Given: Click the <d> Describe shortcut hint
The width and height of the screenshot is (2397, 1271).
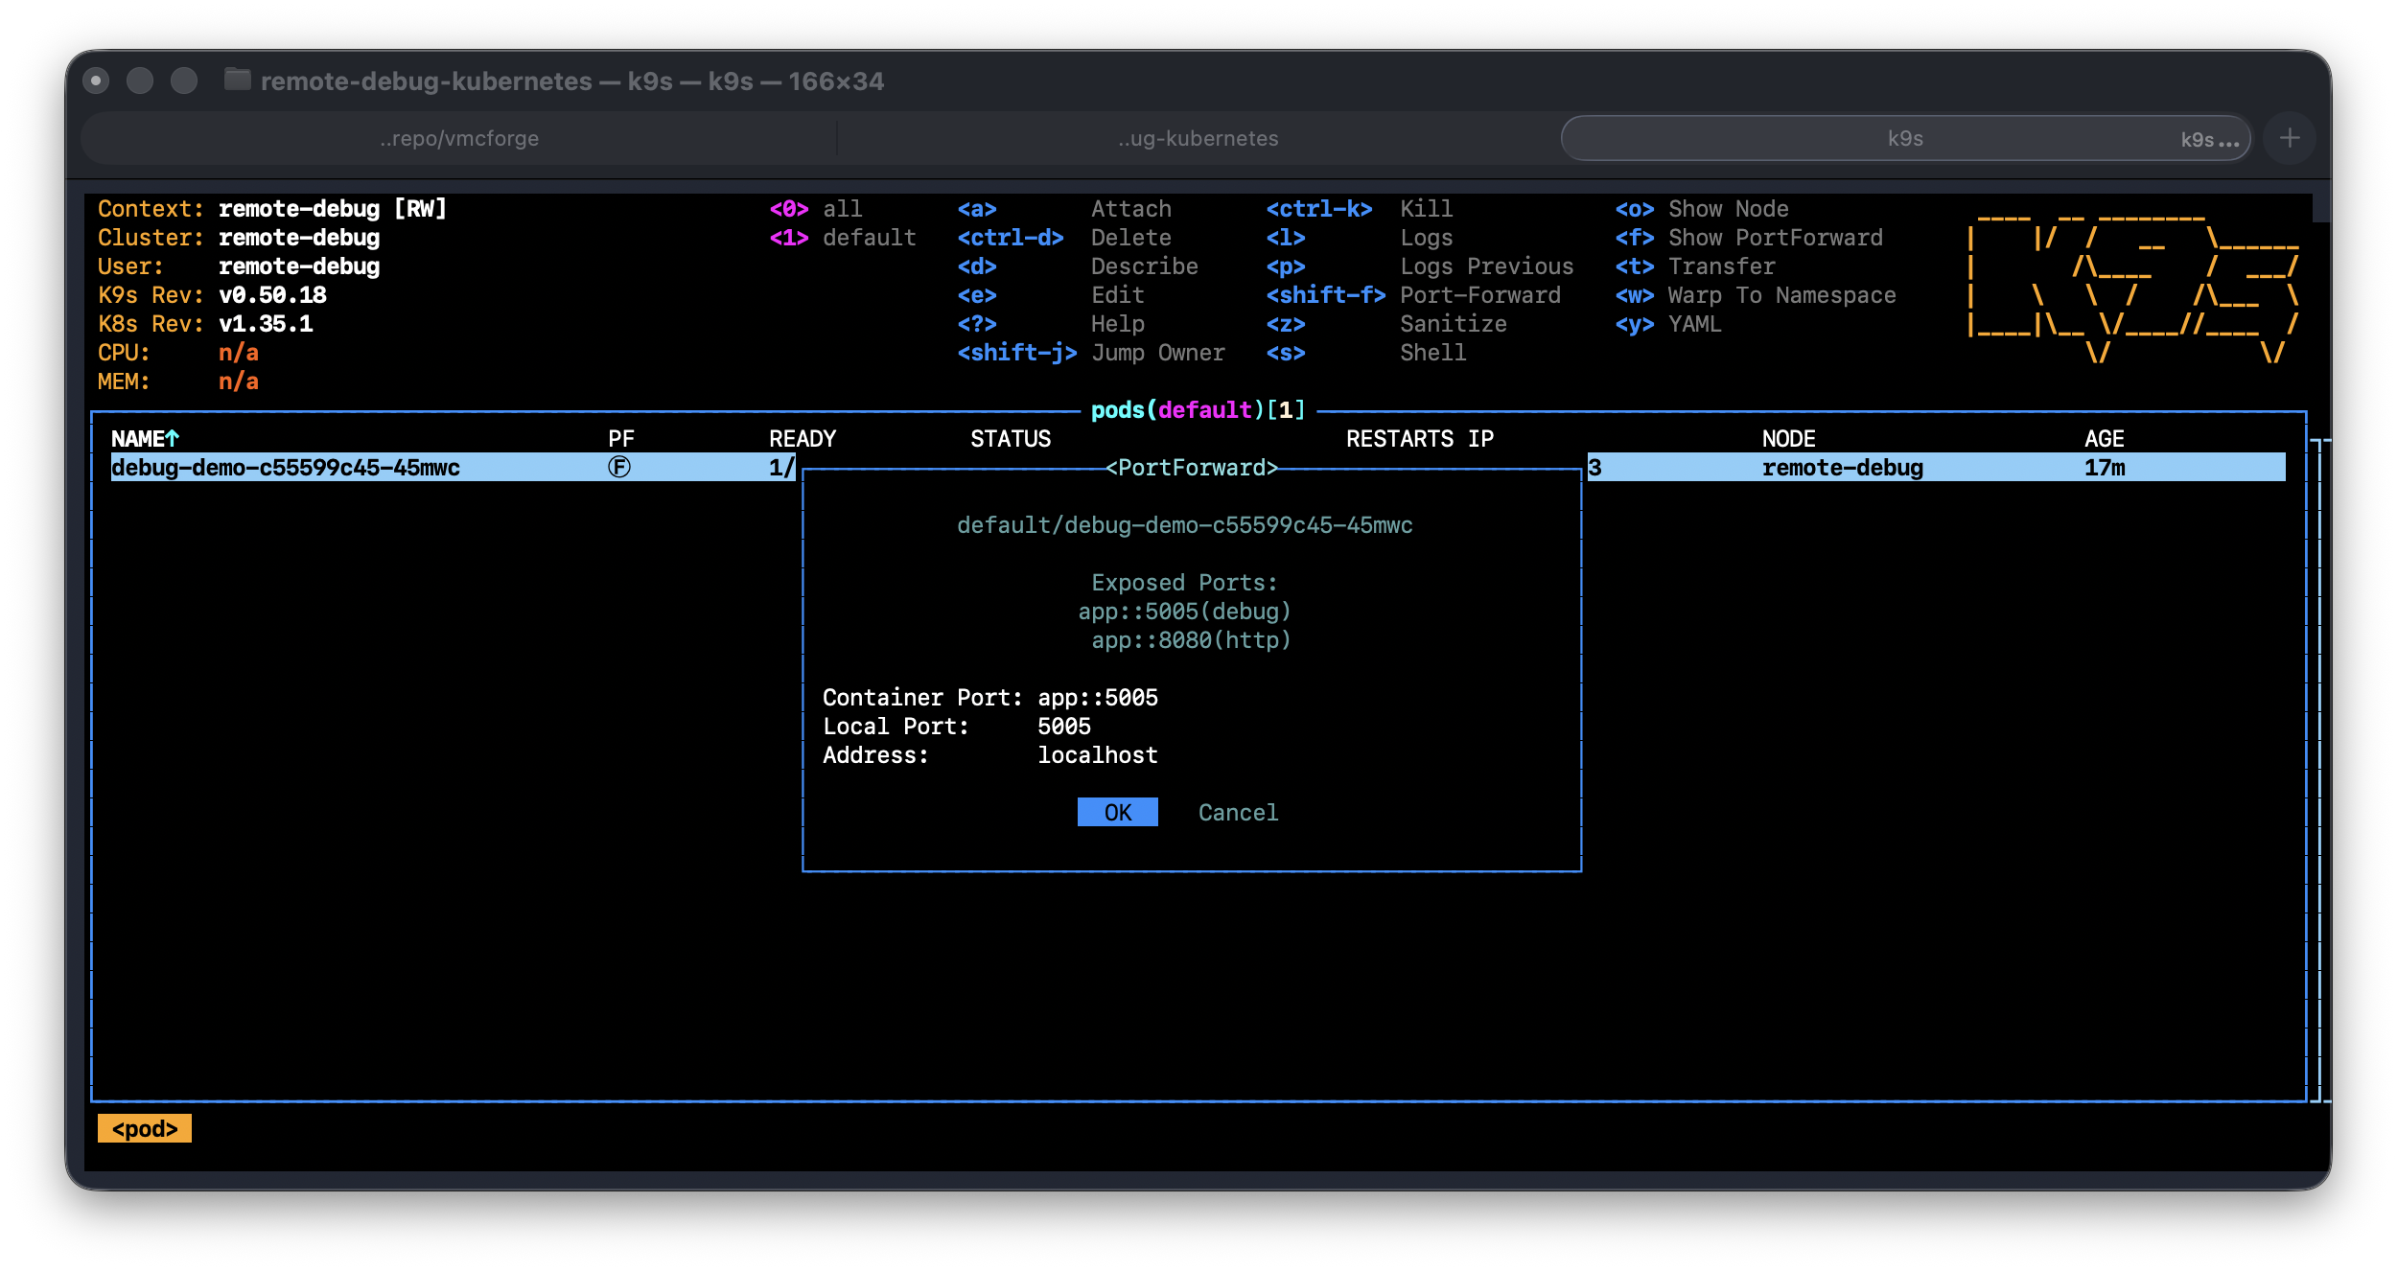Looking at the screenshot, I should point(1078,266).
